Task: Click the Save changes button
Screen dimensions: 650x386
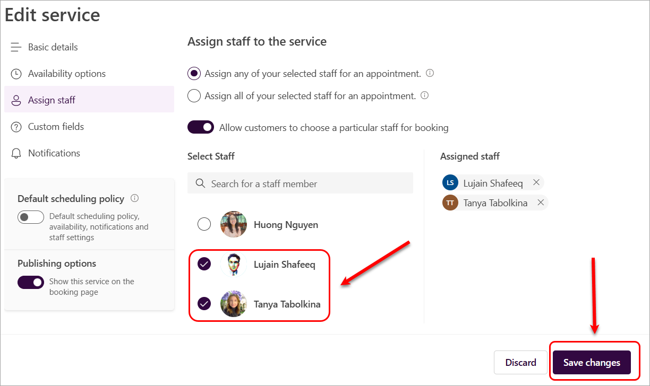Action: point(592,363)
